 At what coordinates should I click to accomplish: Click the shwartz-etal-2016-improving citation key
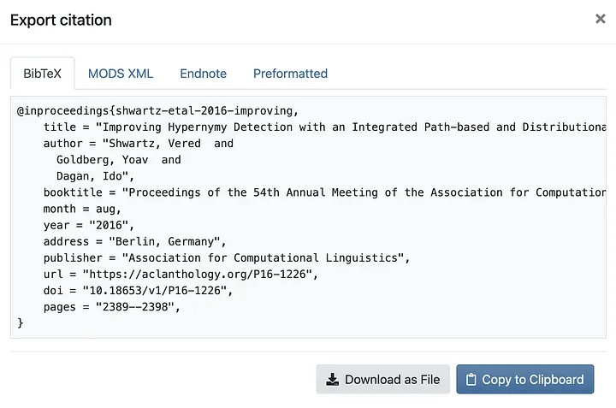(x=206, y=110)
